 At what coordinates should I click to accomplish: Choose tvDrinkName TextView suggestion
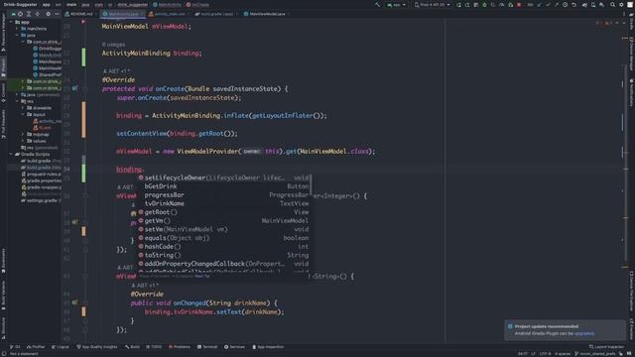click(x=224, y=203)
